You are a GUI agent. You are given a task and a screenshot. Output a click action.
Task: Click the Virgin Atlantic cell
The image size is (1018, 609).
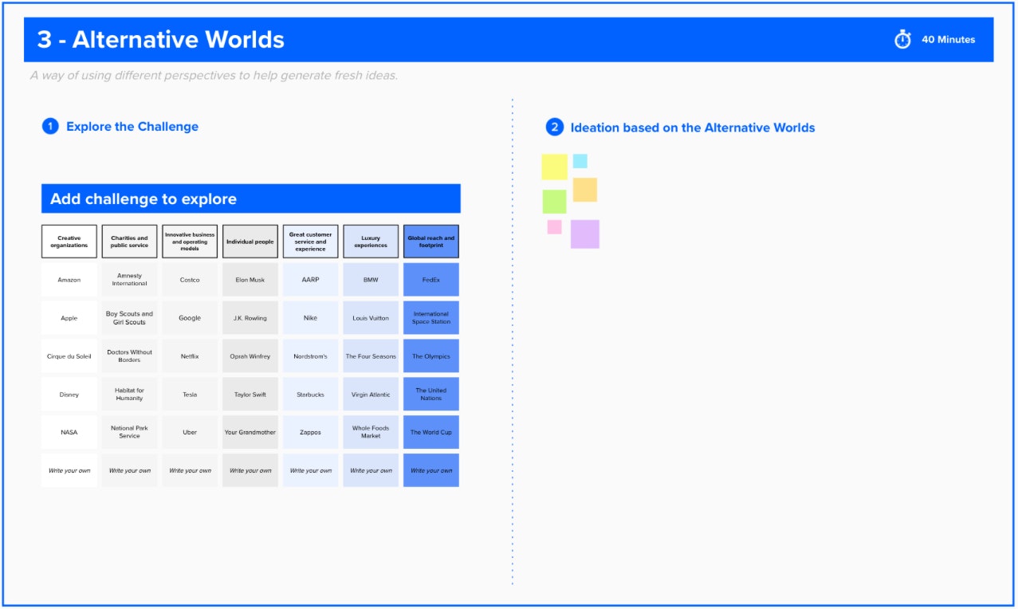point(371,395)
